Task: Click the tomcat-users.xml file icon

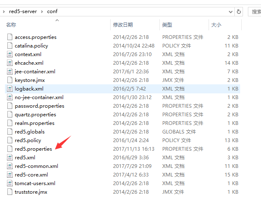Action: tap(10, 183)
